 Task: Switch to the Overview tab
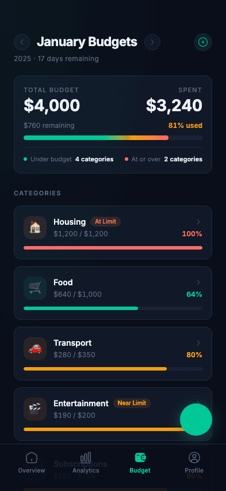click(32, 463)
